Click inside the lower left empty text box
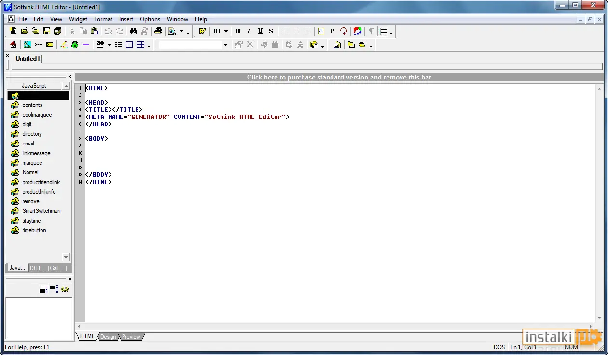This screenshot has width=608, height=355. (39, 318)
